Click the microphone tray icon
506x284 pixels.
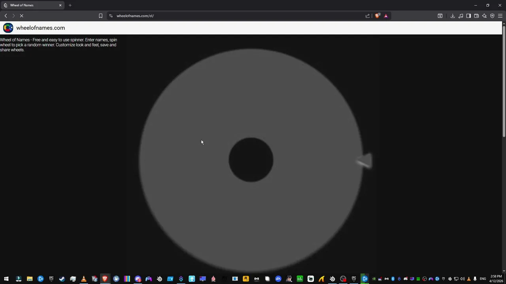(x=475, y=279)
